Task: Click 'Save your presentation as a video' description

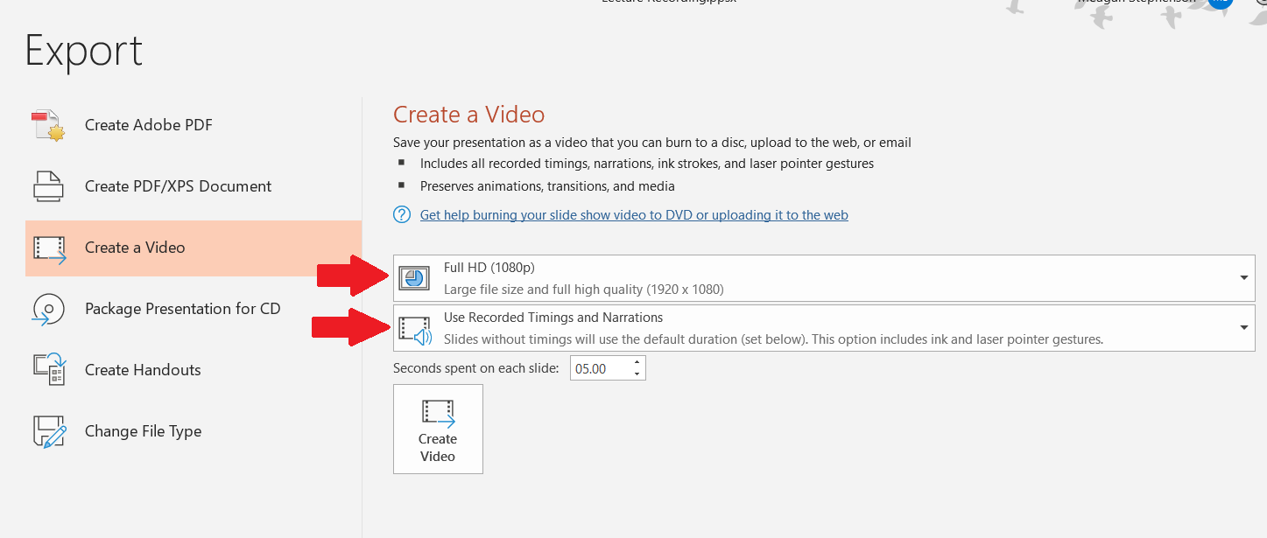Action: coord(652,142)
